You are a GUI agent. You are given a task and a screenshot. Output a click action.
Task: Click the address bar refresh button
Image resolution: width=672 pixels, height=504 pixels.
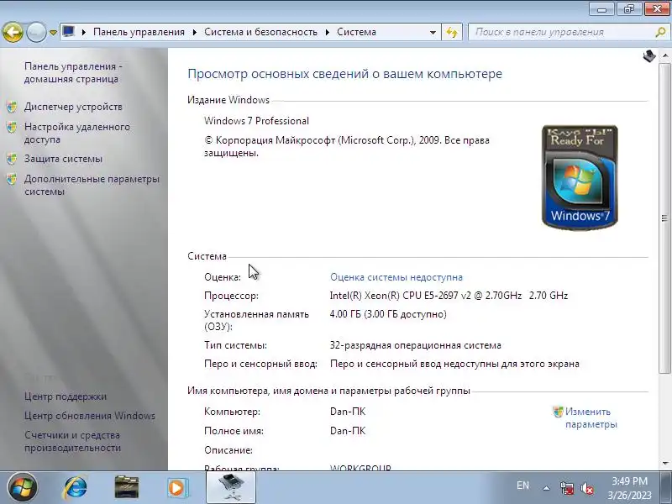click(452, 32)
